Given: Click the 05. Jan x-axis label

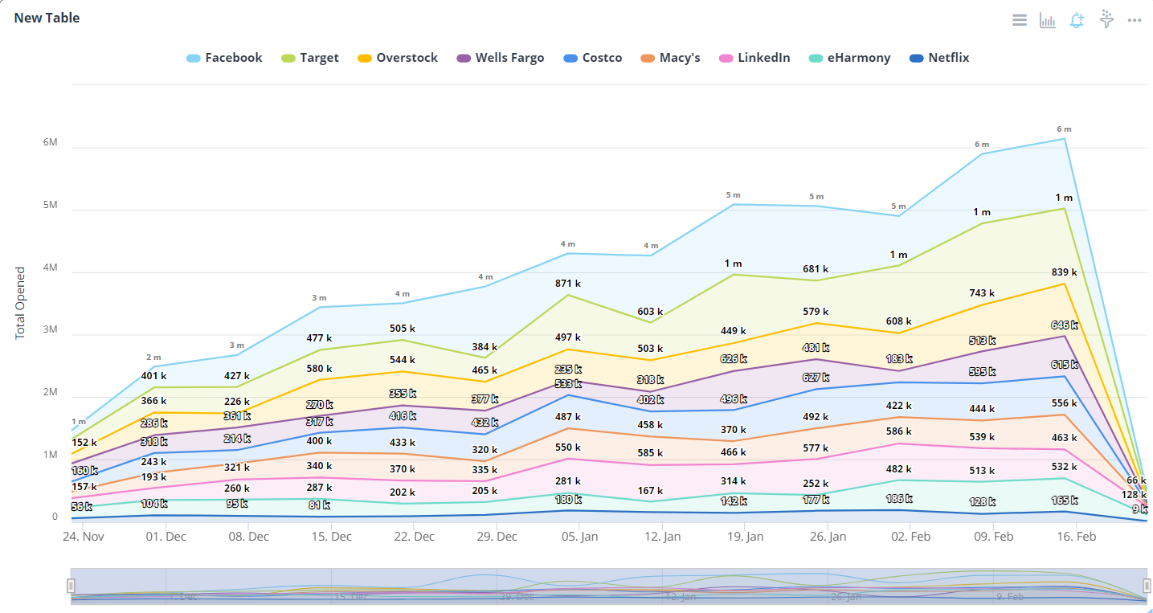Looking at the screenshot, I should [579, 537].
